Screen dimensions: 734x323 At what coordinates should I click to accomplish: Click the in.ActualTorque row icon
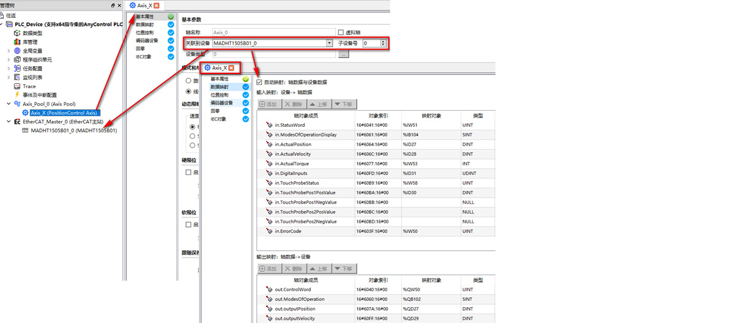tap(269, 164)
